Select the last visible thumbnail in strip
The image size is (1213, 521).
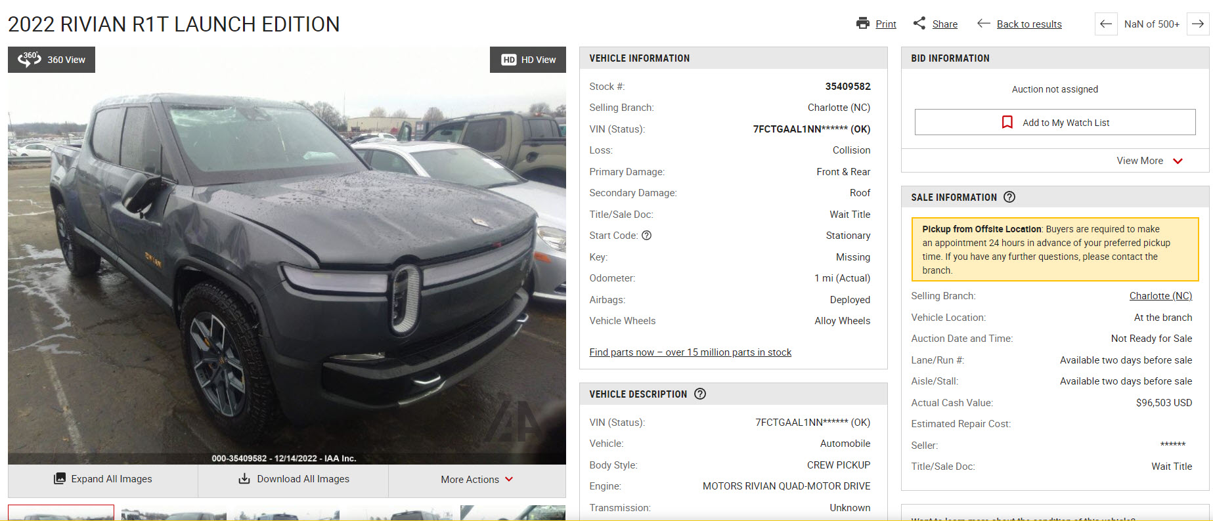pyautogui.click(x=513, y=512)
